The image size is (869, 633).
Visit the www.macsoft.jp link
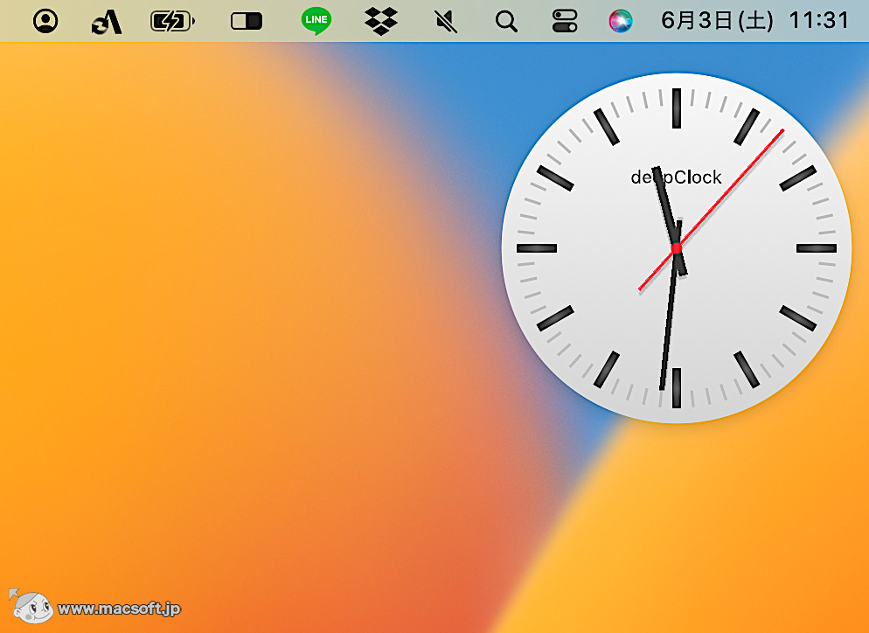click(x=120, y=609)
